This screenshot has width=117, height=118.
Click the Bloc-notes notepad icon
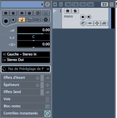coord(47,107)
